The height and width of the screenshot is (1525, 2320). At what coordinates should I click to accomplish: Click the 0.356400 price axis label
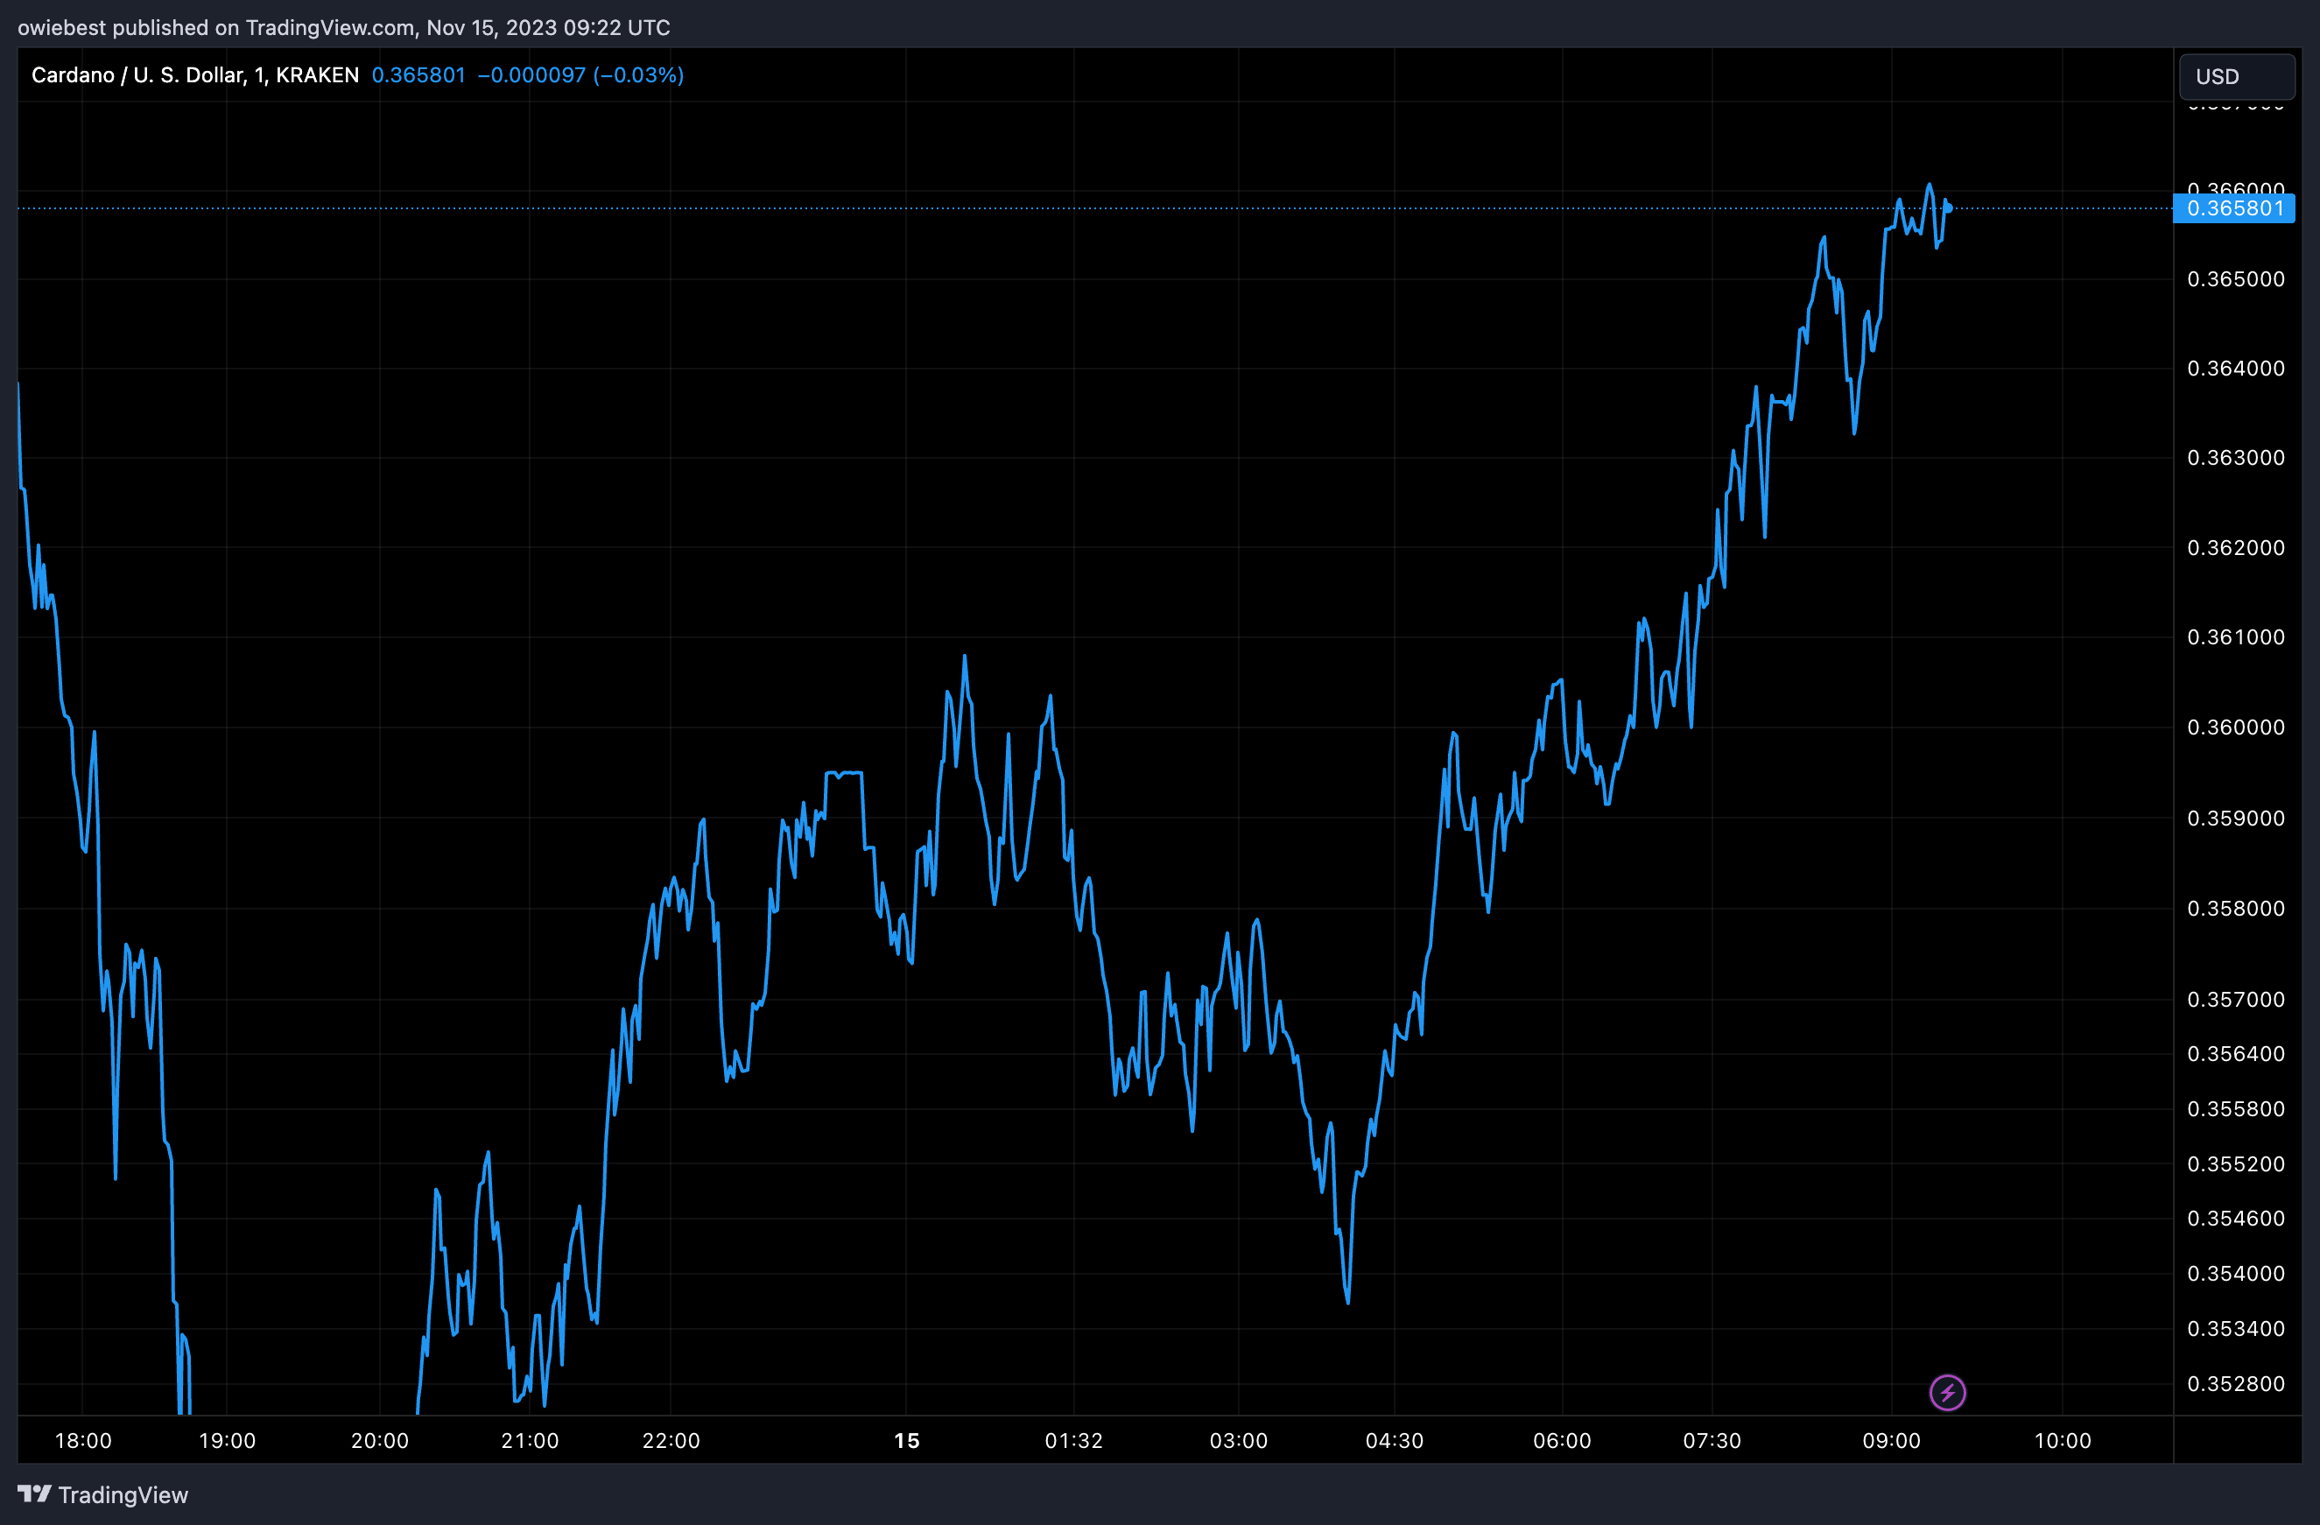pyautogui.click(x=2235, y=1053)
